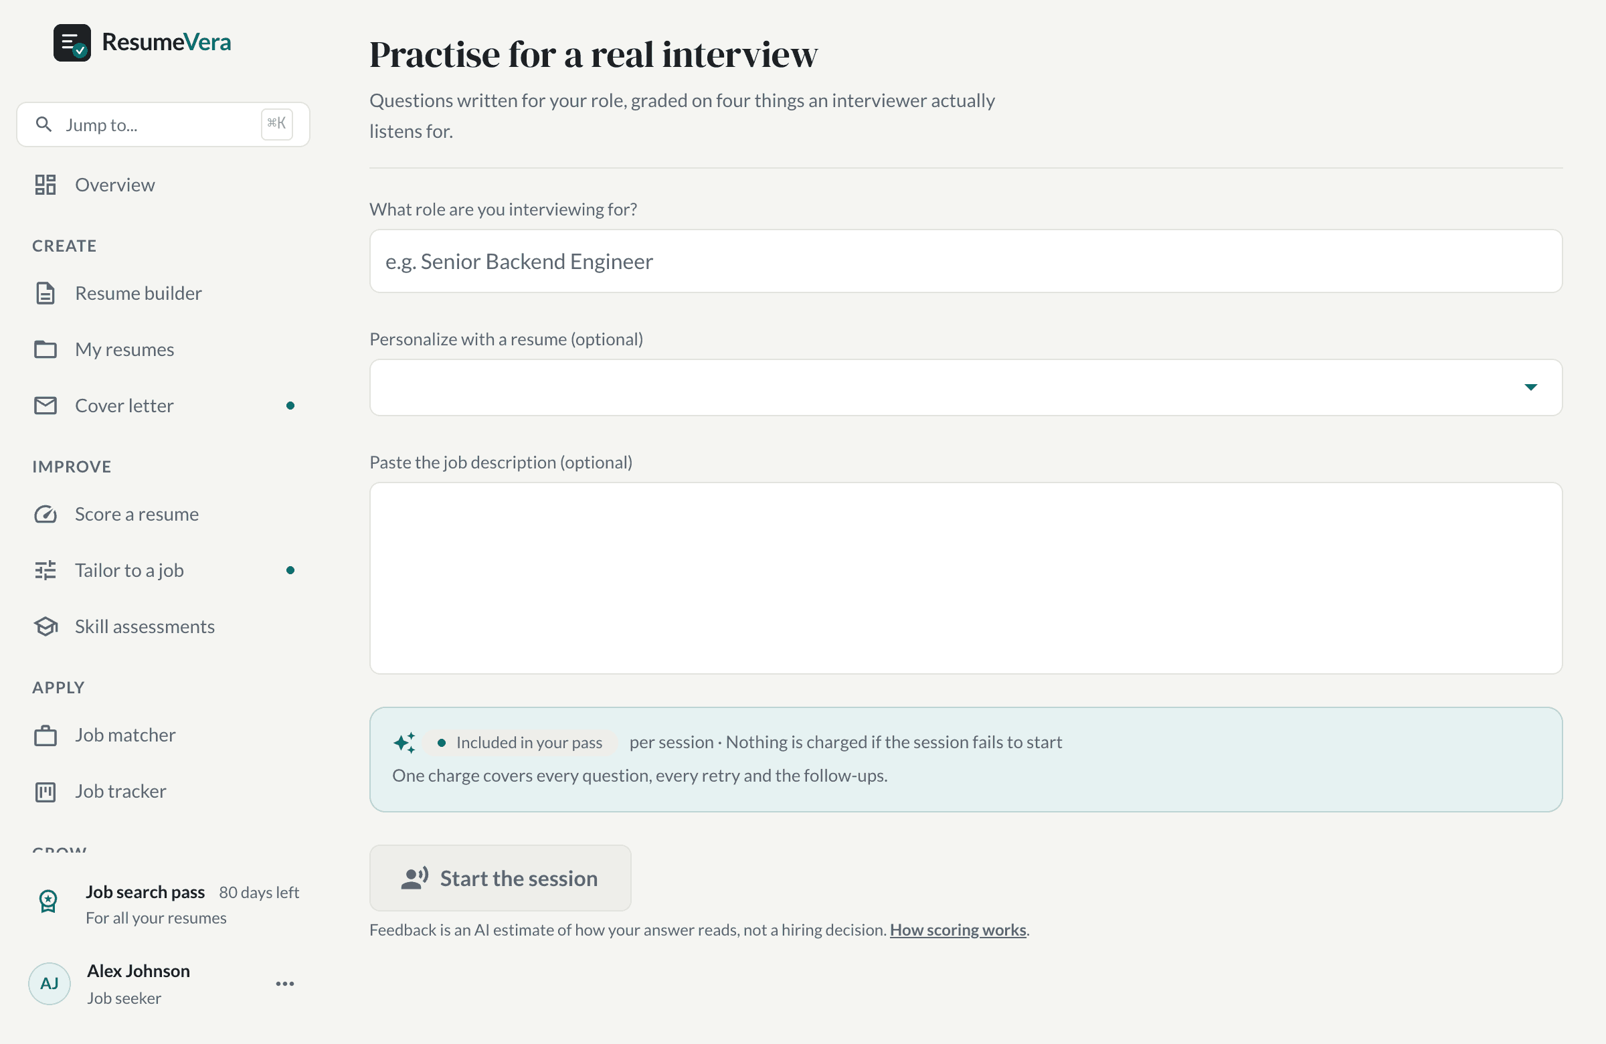The width and height of the screenshot is (1606, 1044).
Task: Open Job tracker in the sidebar
Action: tap(163, 791)
